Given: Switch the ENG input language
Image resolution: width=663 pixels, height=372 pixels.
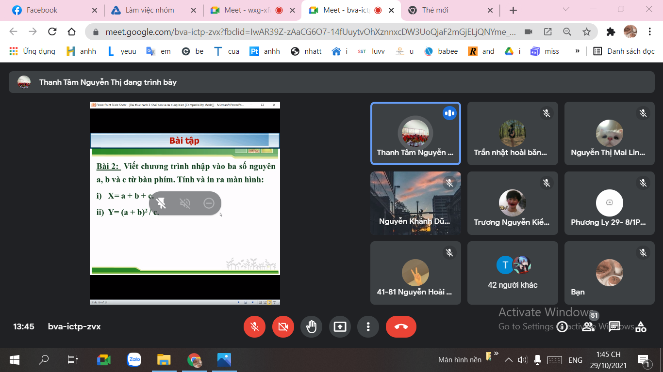Looking at the screenshot, I should [575, 360].
